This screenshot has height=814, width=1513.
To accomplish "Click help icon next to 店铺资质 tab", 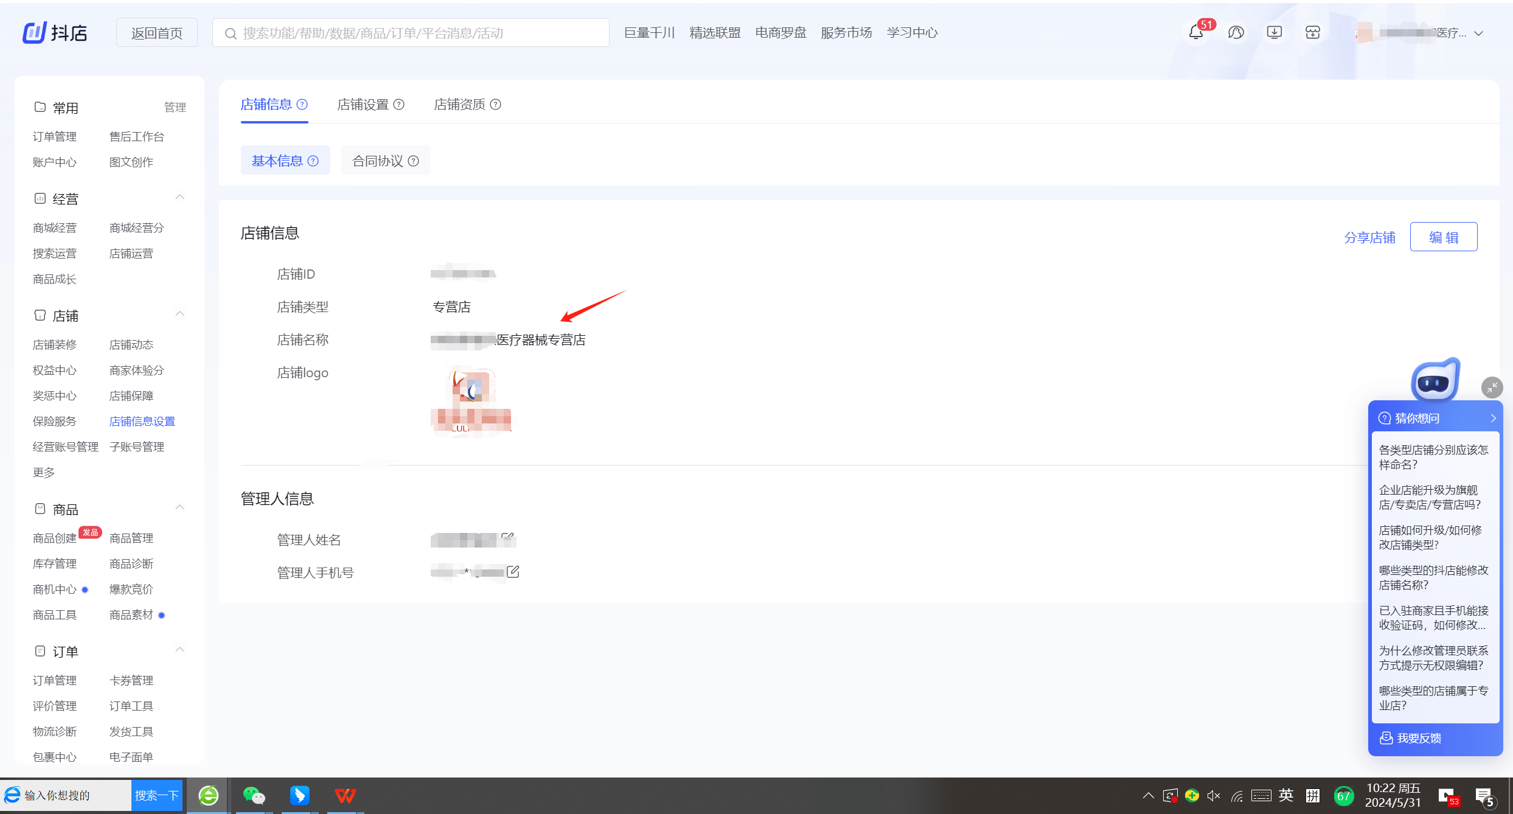I will [x=496, y=105].
